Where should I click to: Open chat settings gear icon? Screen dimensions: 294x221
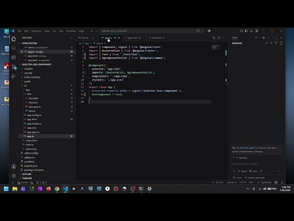click(x=264, y=38)
